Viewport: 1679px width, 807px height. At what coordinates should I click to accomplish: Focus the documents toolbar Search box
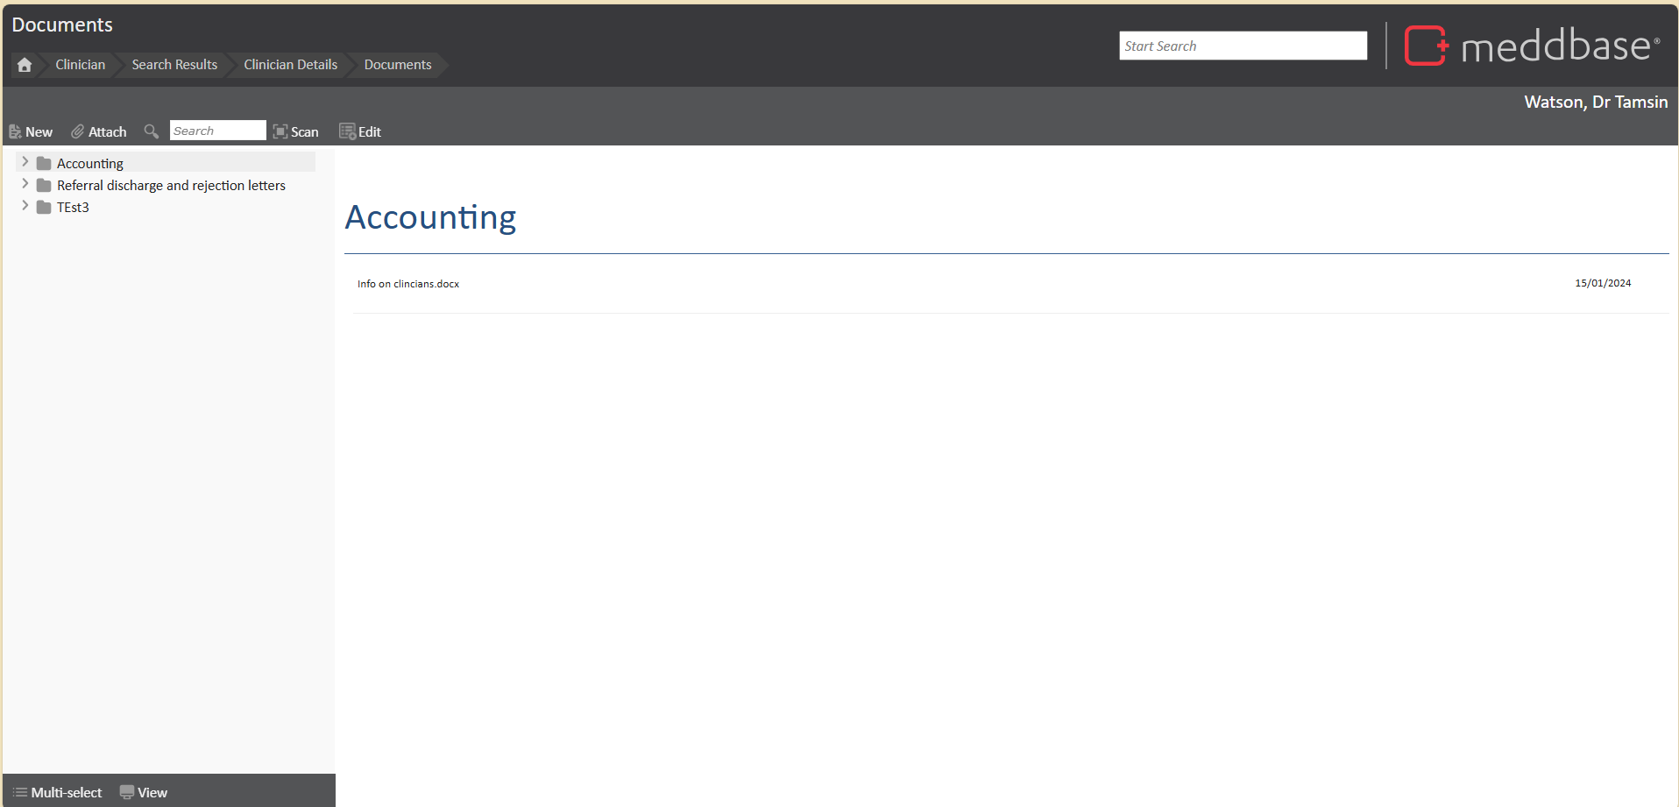217,131
